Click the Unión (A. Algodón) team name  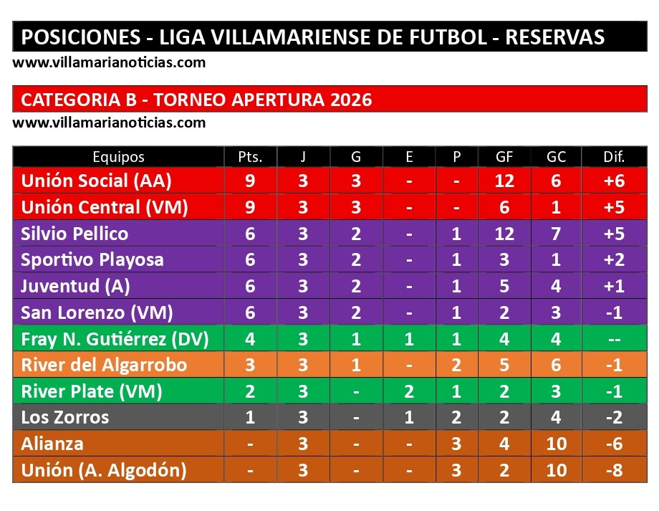pyautogui.click(x=104, y=470)
